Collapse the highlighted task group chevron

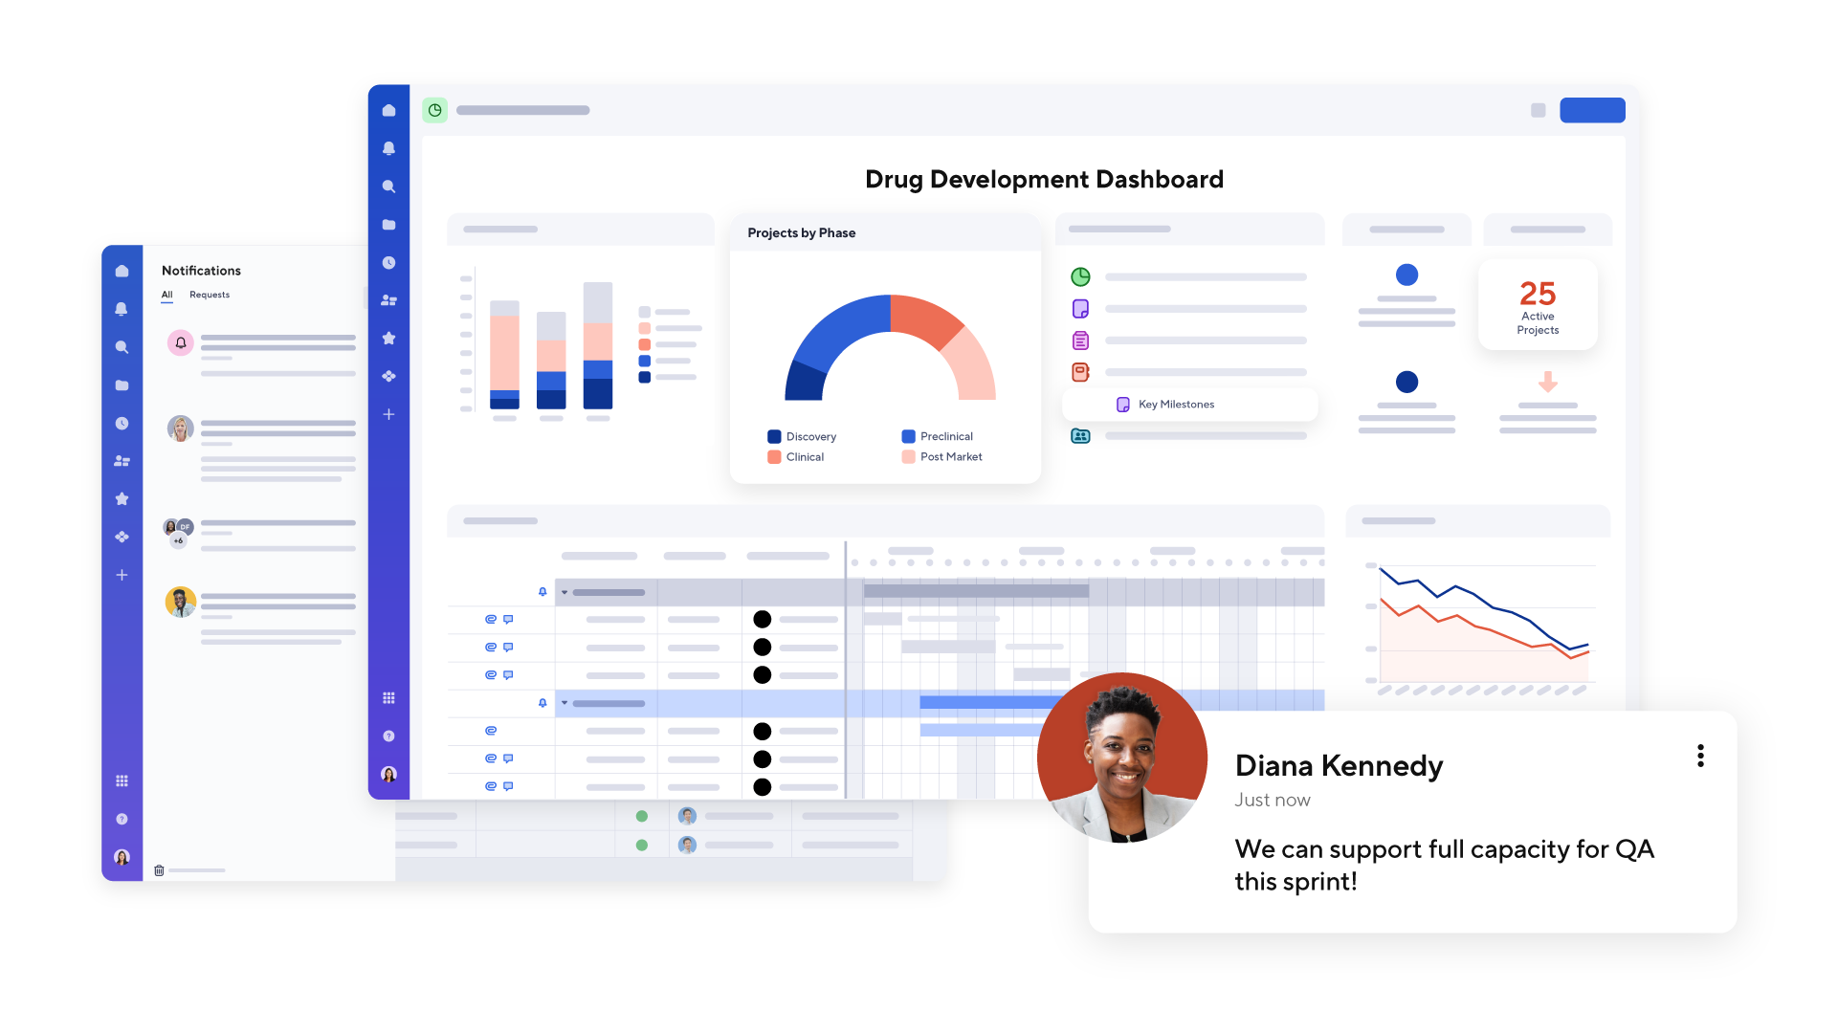564,703
